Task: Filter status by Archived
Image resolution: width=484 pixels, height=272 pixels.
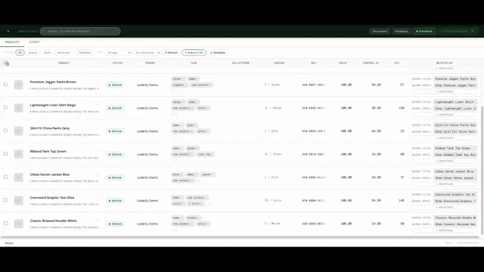Action: click(64, 53)
